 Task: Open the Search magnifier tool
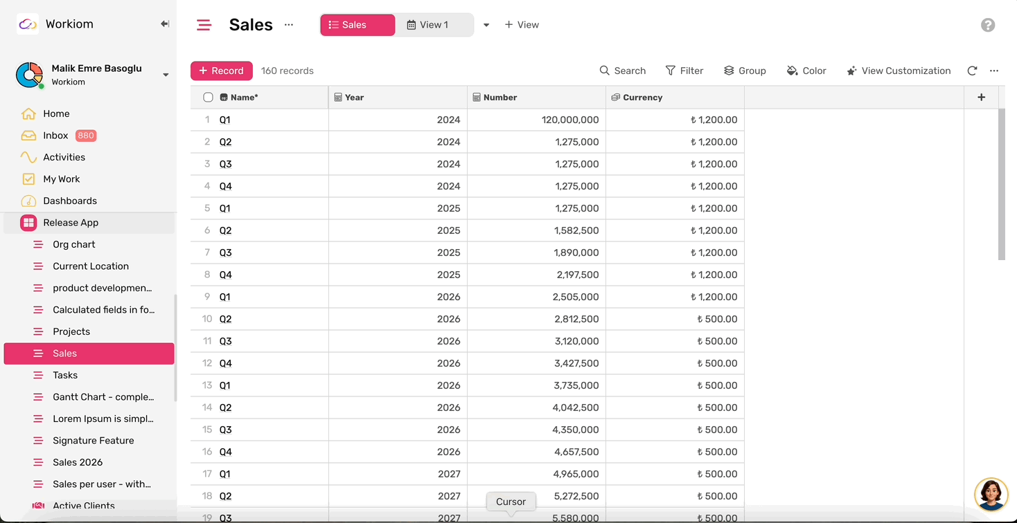(x=622, y=71)
